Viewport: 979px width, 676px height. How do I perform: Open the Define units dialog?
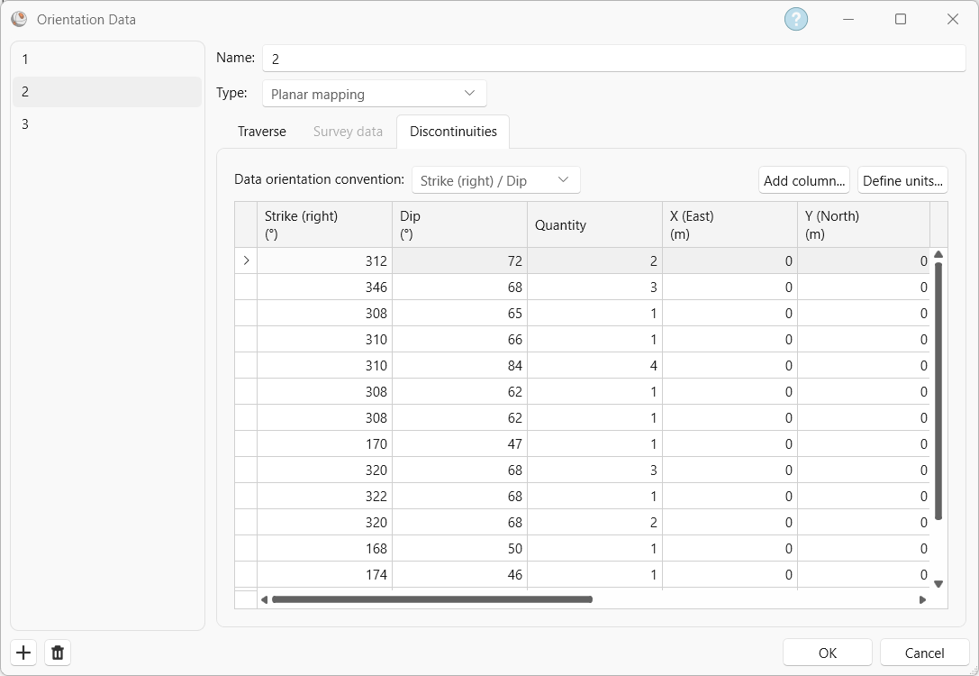902,179
